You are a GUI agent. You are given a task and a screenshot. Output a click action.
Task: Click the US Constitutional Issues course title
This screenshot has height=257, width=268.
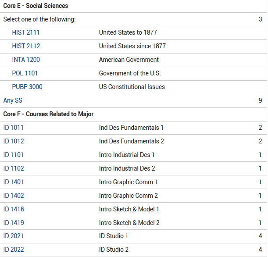pyautogui.click(x=132, y=87)
